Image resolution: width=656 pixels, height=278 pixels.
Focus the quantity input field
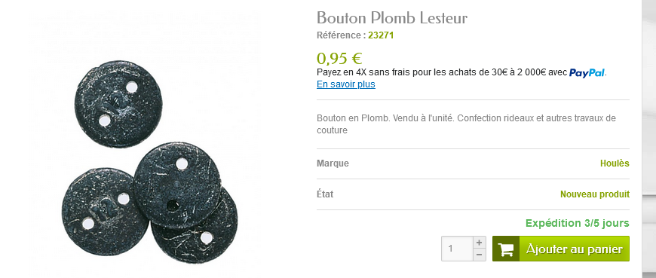click(457, 249)
